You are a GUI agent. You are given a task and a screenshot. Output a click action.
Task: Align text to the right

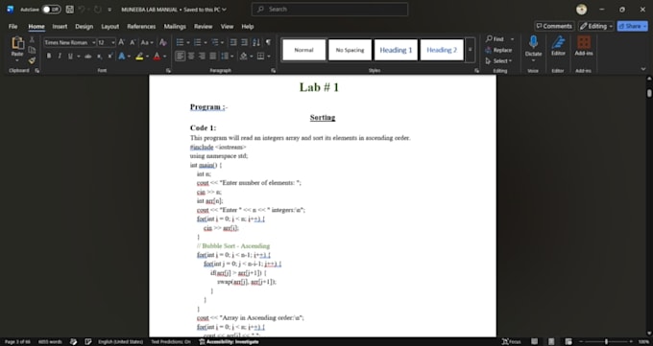pyautogui.click(x=202, y=57)
